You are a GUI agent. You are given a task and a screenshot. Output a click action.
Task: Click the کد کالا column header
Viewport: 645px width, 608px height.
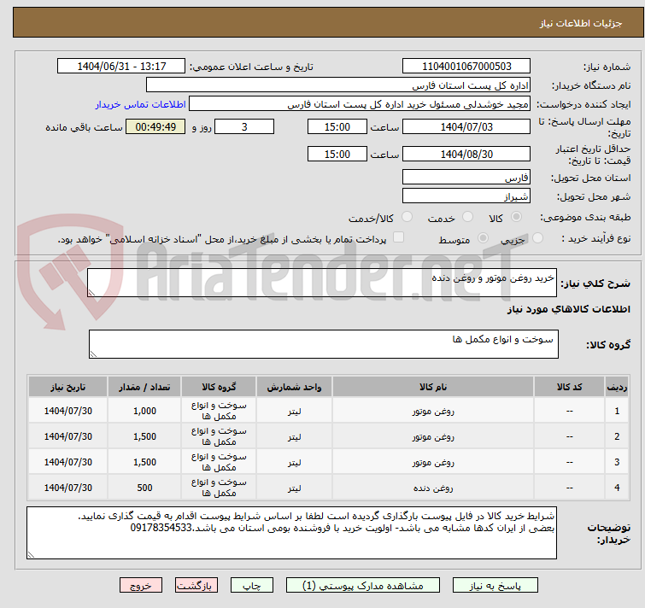click(569, 387)
